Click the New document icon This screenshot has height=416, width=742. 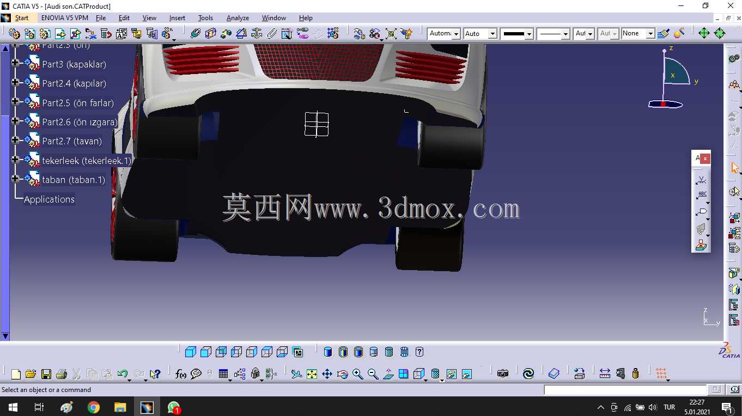pyautogui.click(x=16, y=374)
